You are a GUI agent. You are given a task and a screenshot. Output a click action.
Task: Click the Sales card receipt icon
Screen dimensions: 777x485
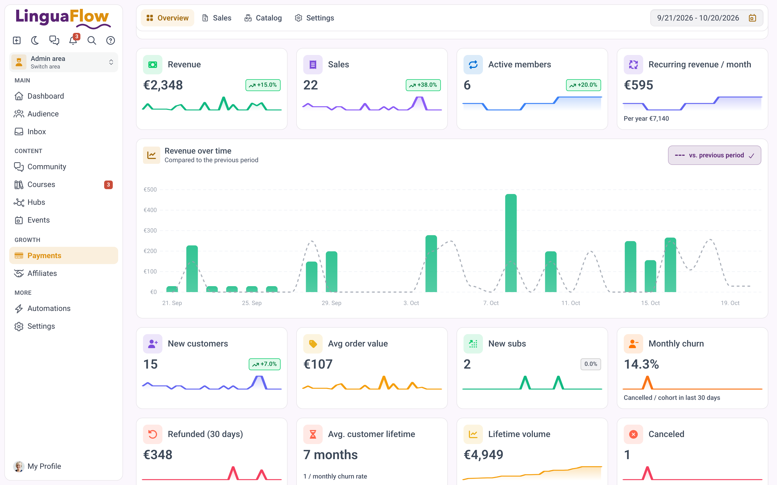click(313, 64)
